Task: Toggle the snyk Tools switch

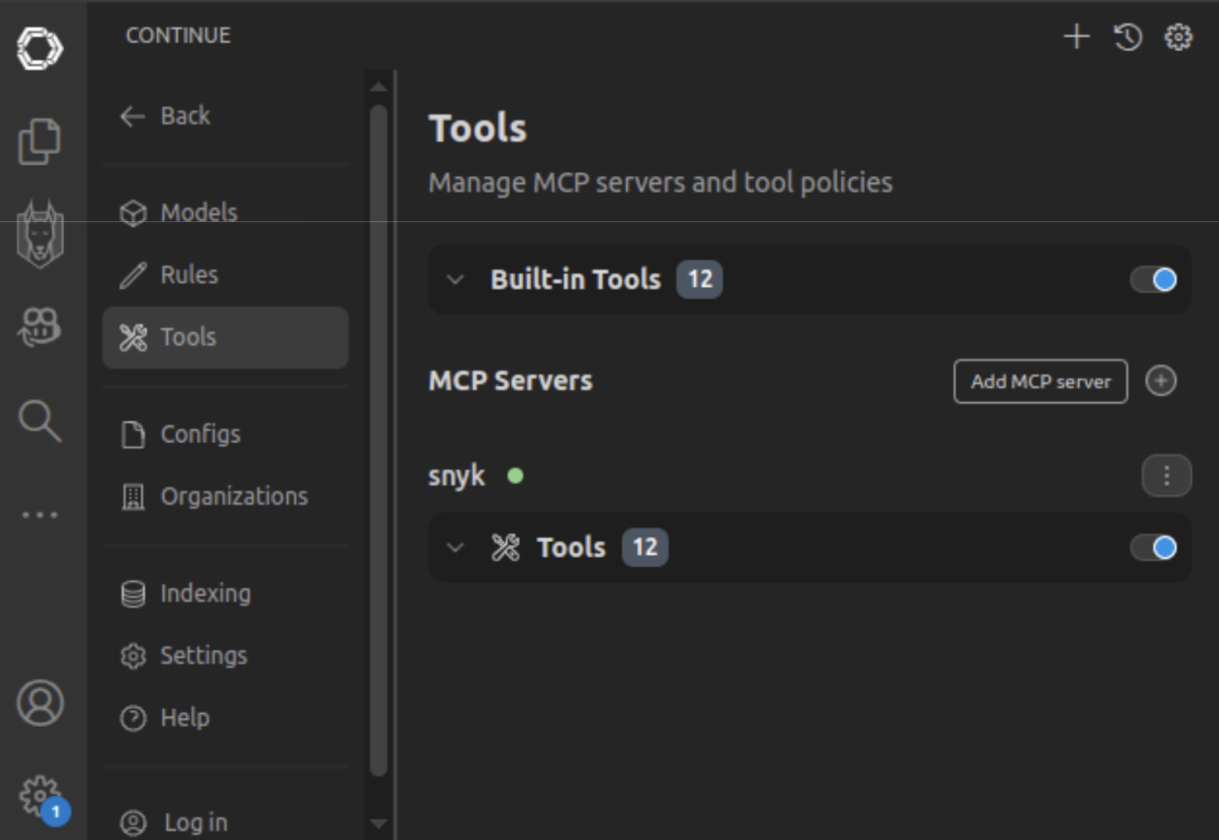Action: 1154,548
